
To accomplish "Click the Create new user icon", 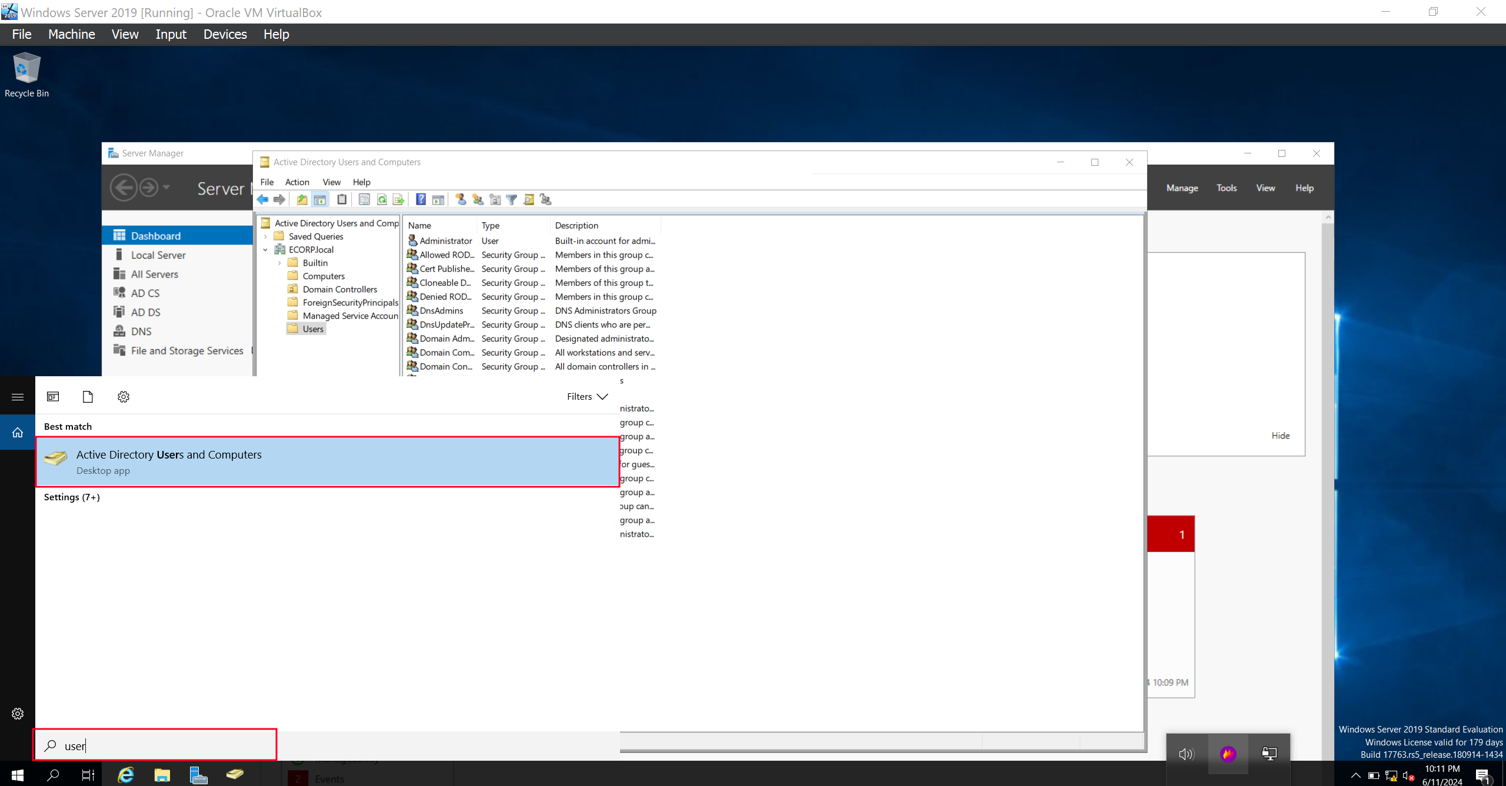I will pyautogui.click(x=461, y=200).
